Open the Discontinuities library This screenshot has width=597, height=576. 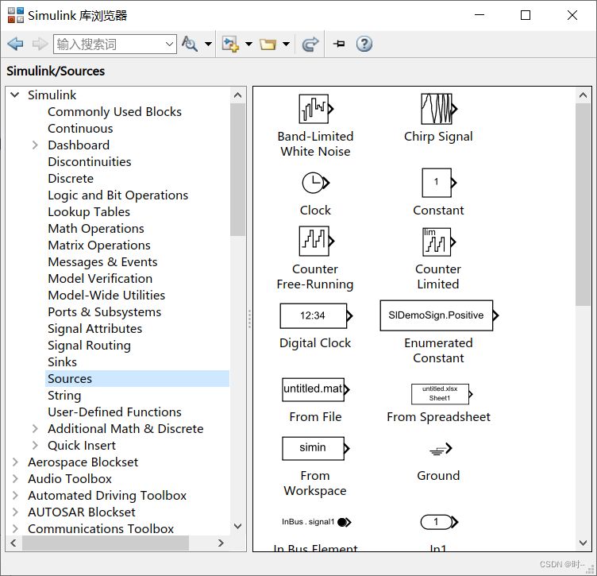pos(90,161)
